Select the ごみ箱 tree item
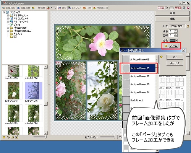 17,24
